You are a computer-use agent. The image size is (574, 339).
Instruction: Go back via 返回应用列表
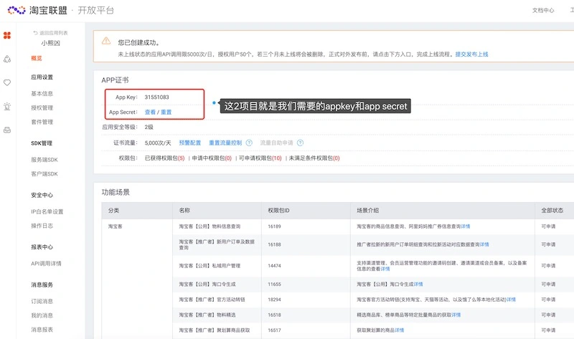[x=50, y=33]
